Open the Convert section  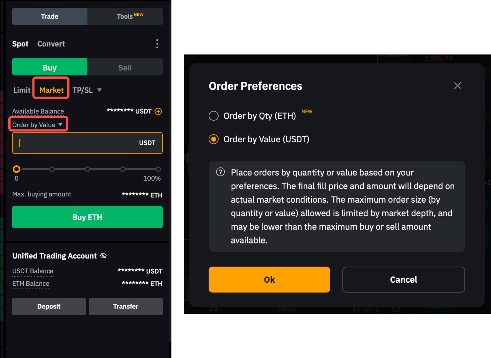[51, 44]
